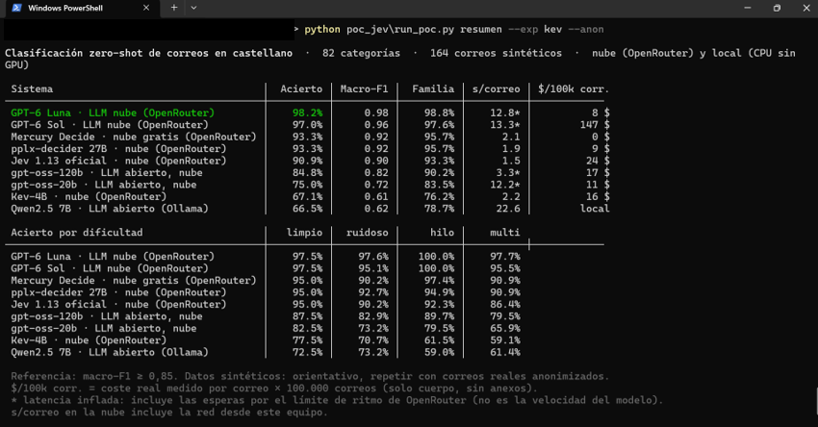Click the 'latencia inflada' footnote line

(x=337, y=400)
